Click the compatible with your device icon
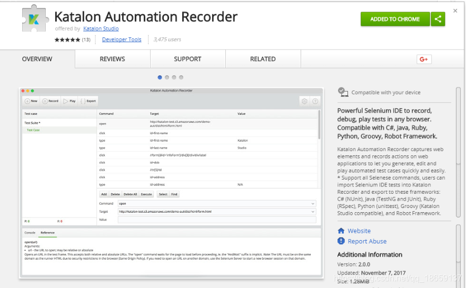Viewport: 467px width, 288px height. [343, 92]
